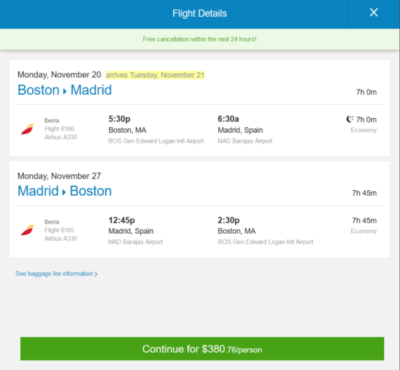Click the arrow between Boston and Madrid

coord(65,91)
